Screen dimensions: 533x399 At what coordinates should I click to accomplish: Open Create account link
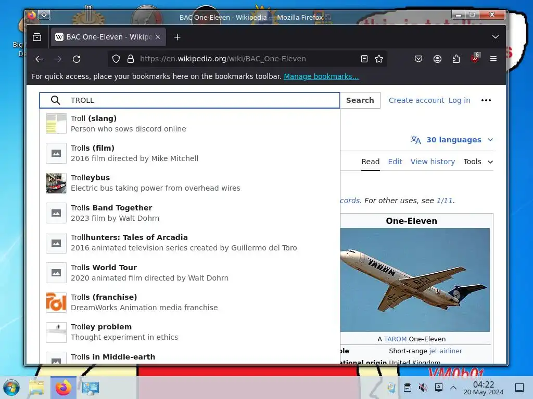(416, 100)
